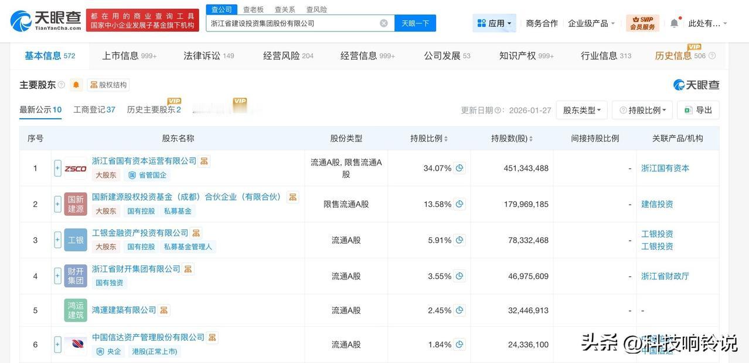
Task: Open the 持股比例 filter dropdown
Action: tap(642, 110)
